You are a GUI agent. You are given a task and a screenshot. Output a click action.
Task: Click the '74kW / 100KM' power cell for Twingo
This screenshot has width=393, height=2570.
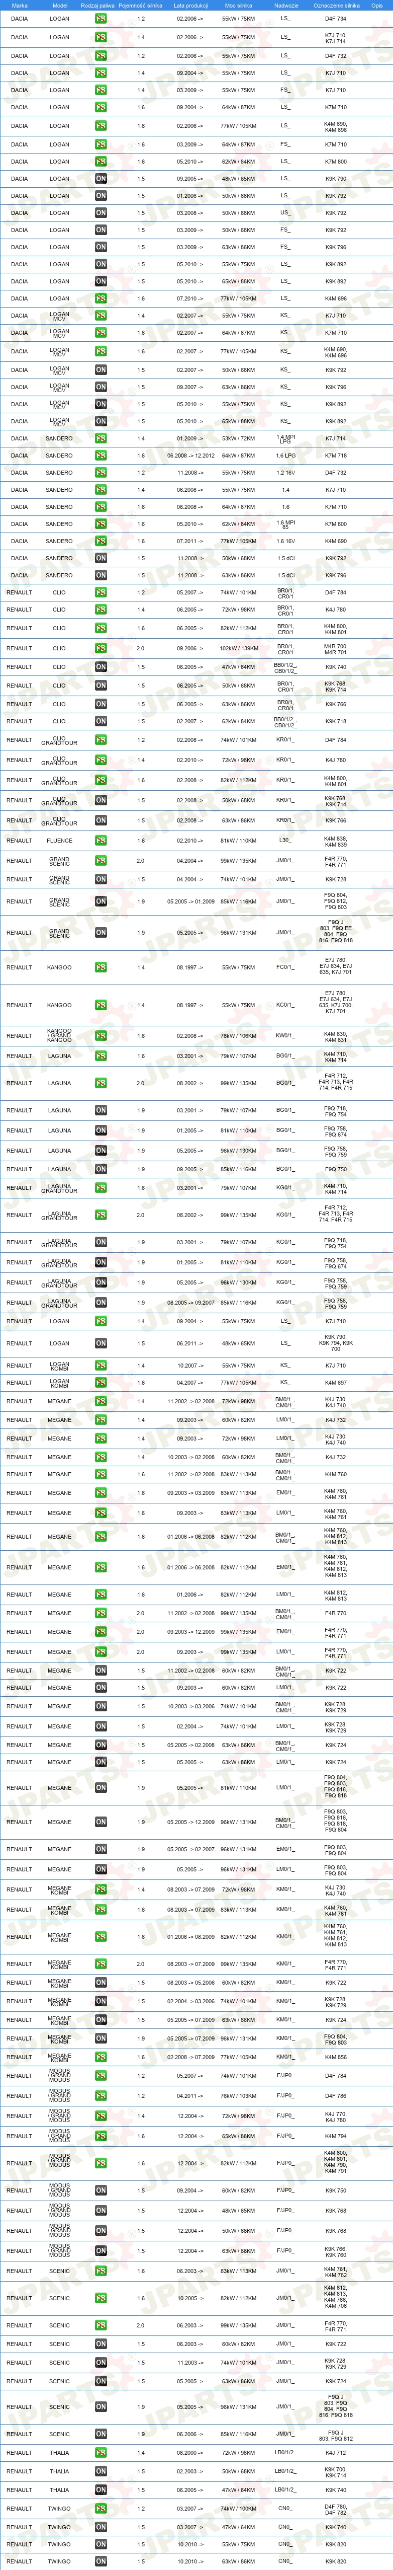[239, 2509]
